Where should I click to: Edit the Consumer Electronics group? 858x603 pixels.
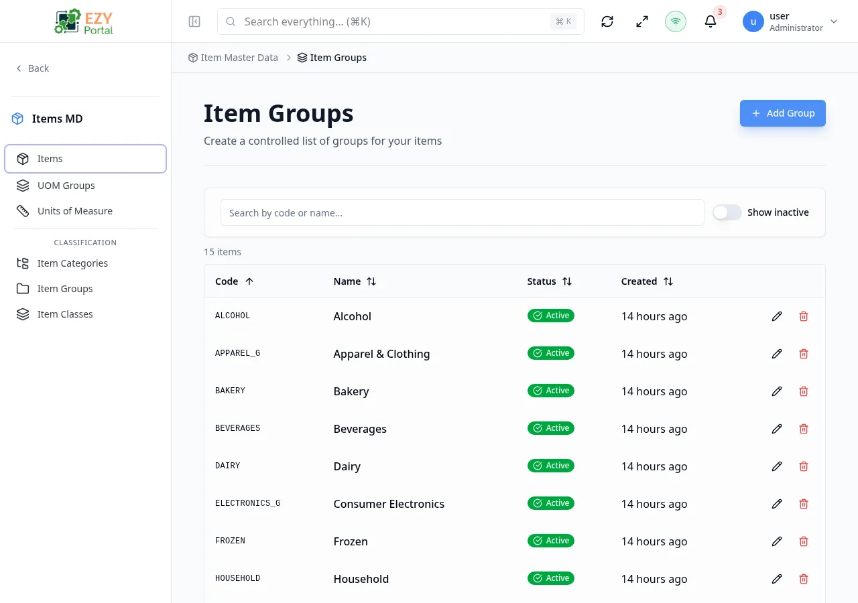[777, 504]
